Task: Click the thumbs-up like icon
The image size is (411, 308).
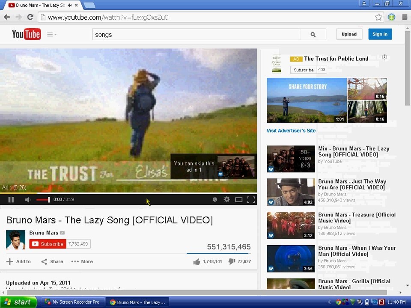Action: click(x=197, y=261)
